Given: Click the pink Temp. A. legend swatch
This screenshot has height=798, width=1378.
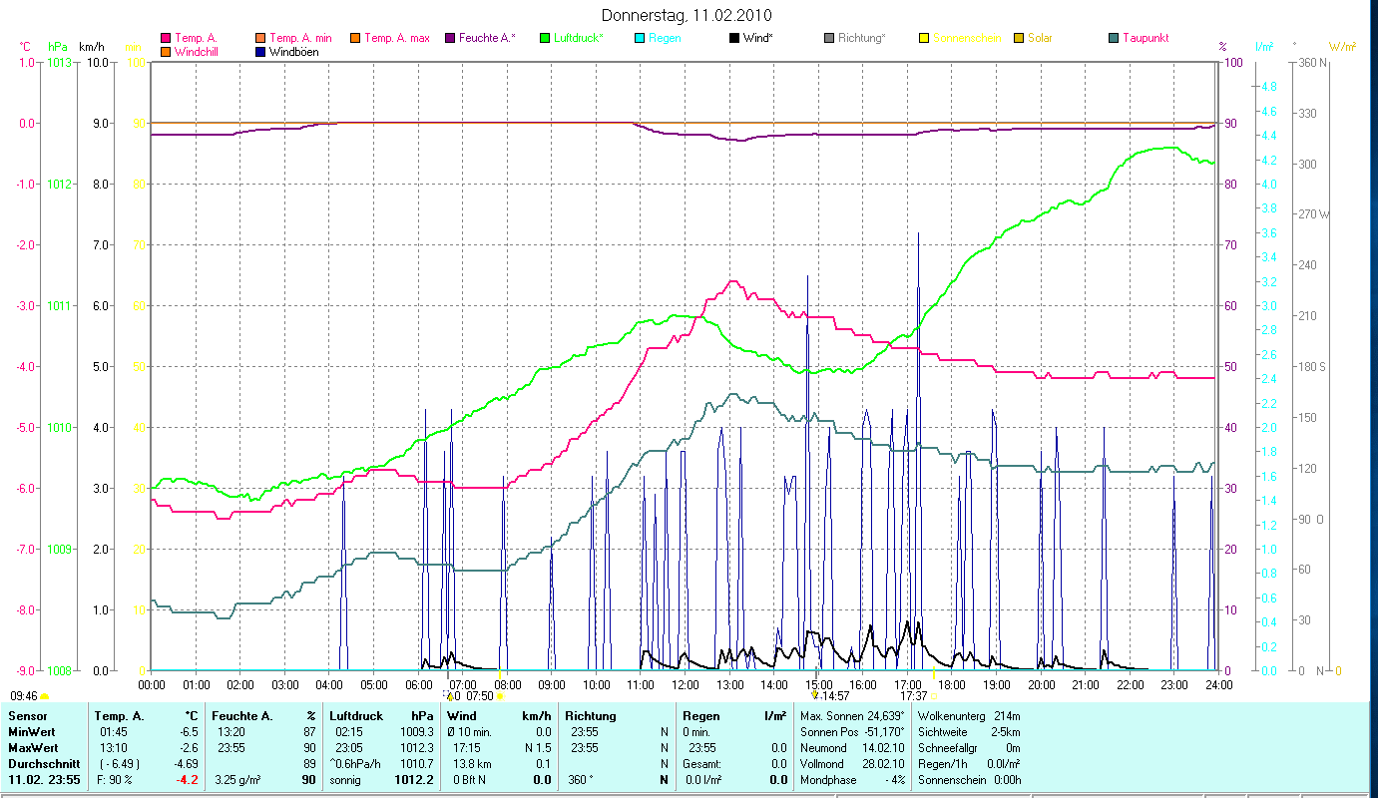Looking at the screenshot, I should 166,39.
